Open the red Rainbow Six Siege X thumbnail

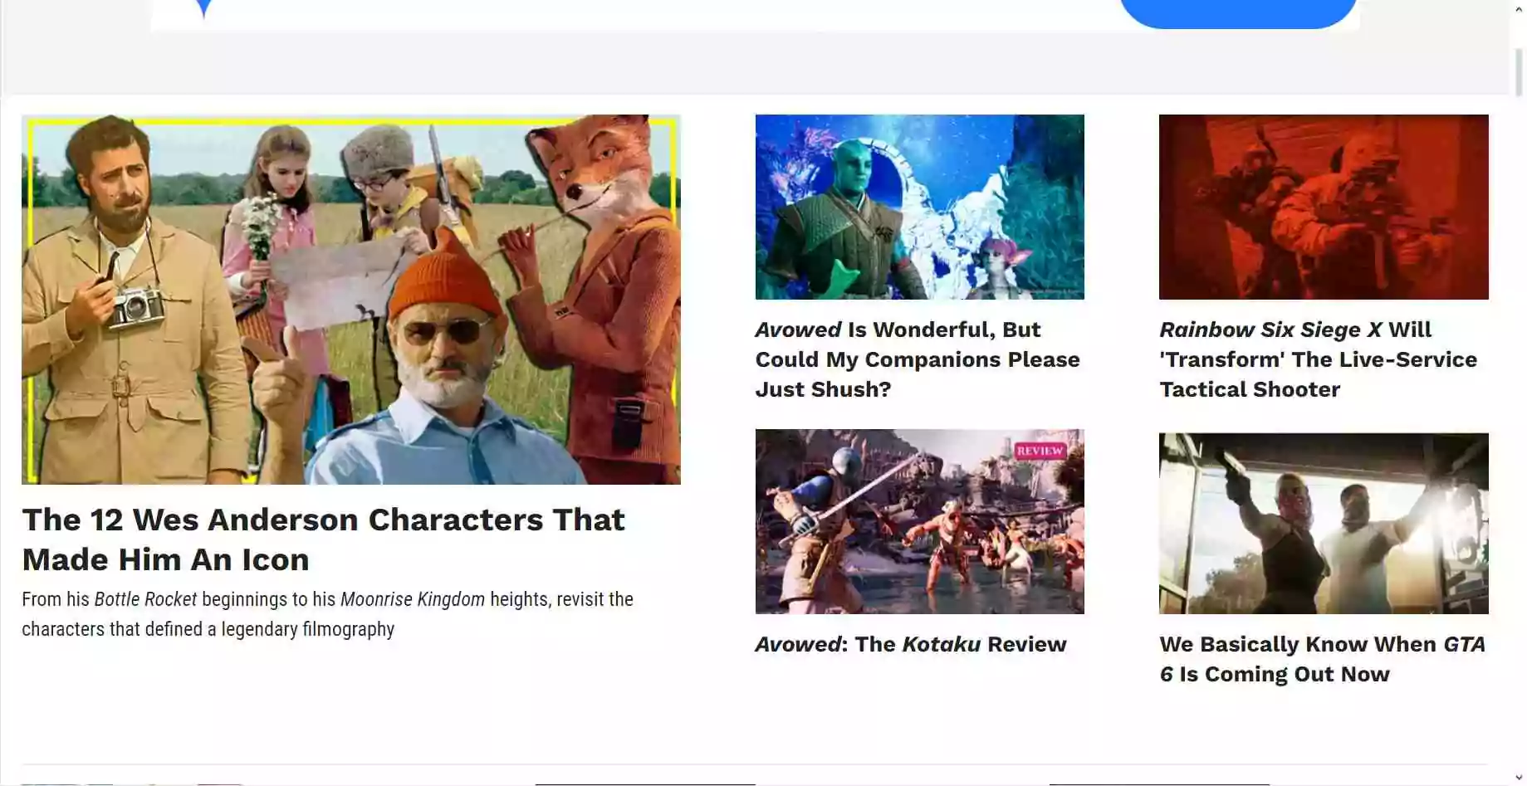pos(1324,207)
